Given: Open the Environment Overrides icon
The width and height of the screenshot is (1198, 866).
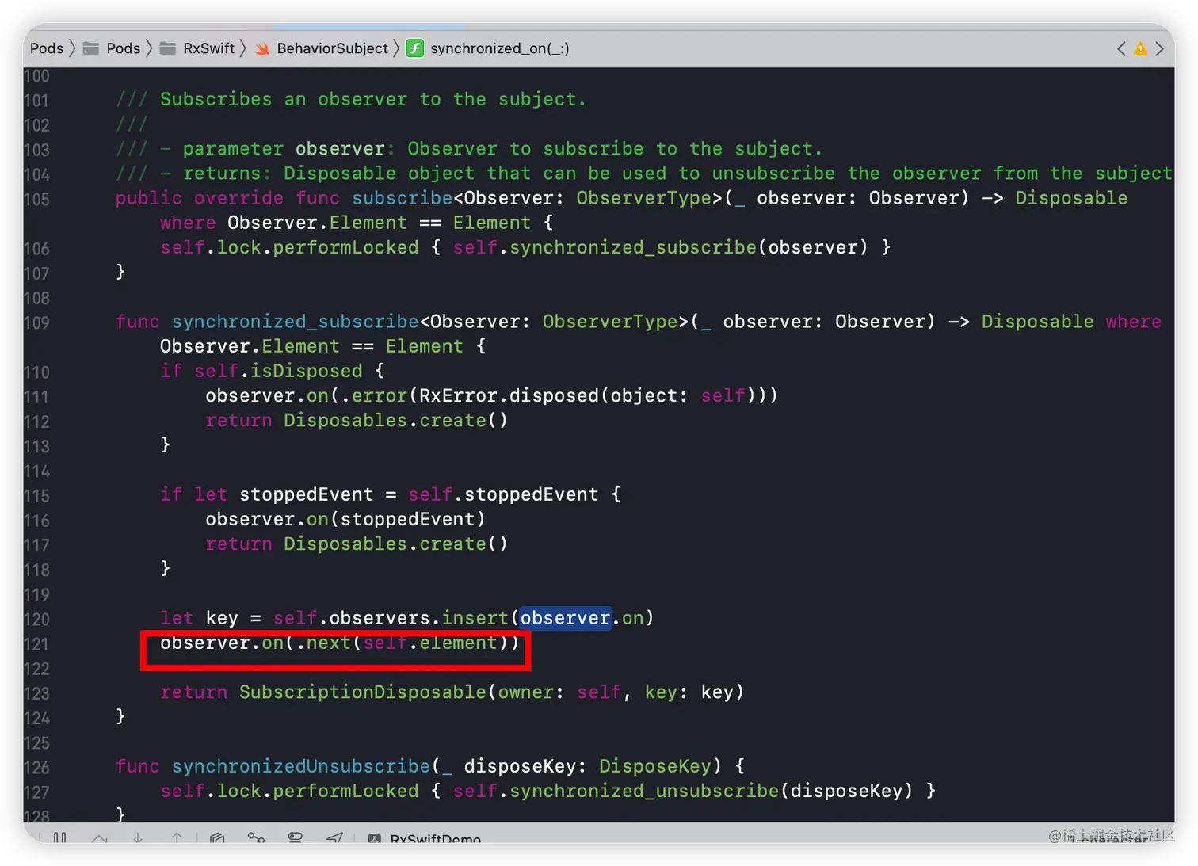Looking at the screenshot, I should (x=296, y=837).
